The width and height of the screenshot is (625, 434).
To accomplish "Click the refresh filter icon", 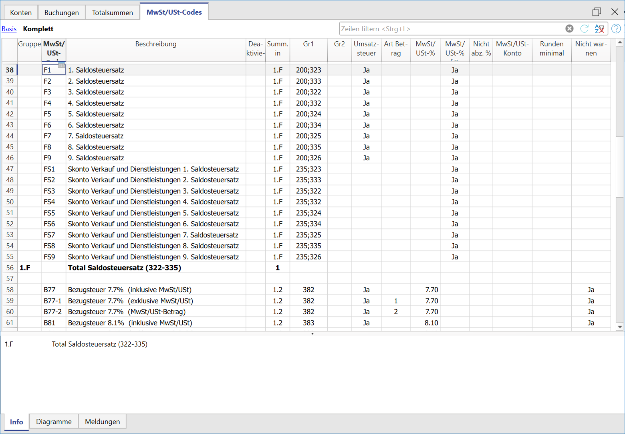I will click(x=584, y=29).
